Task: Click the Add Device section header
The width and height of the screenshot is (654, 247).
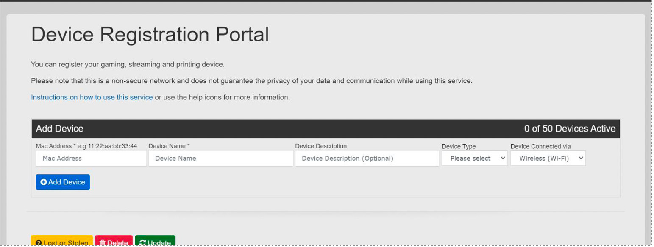Action: click(59, 129)
